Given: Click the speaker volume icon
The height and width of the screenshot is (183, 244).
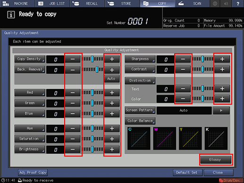Looking at the screenshot, I should point(226,4).
